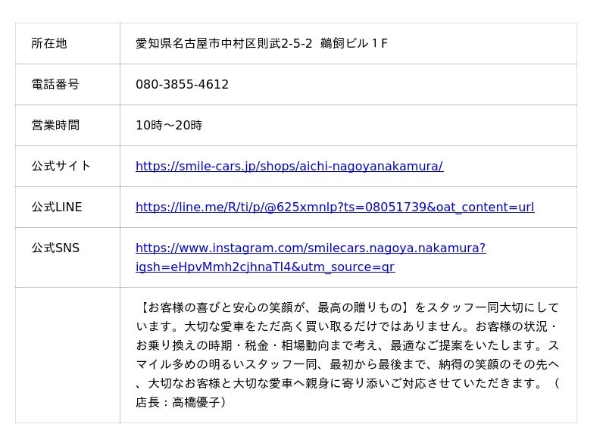Click the business hours 10時〜20時
This screenshot has height=446, width=606.
click(169, 125)
